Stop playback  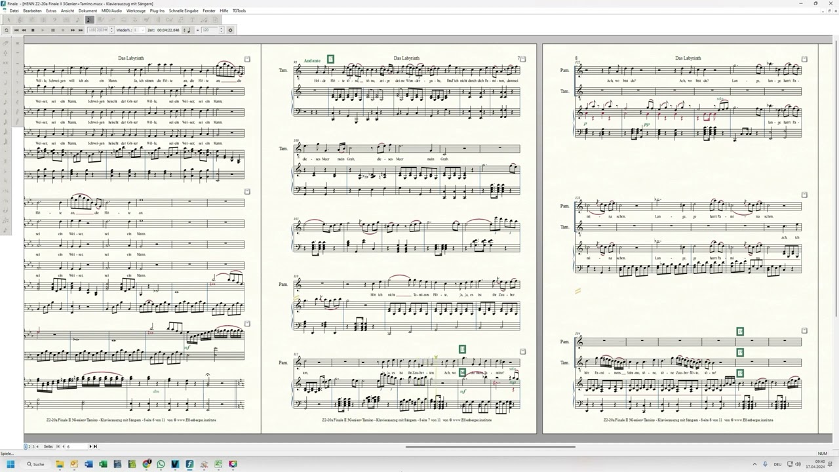pyautogui.click(x=33, y=30)
